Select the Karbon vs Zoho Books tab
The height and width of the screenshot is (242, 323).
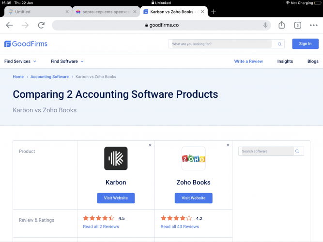174,12
